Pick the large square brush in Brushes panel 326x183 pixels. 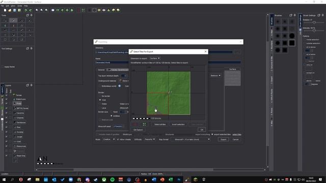click(292, 43)
